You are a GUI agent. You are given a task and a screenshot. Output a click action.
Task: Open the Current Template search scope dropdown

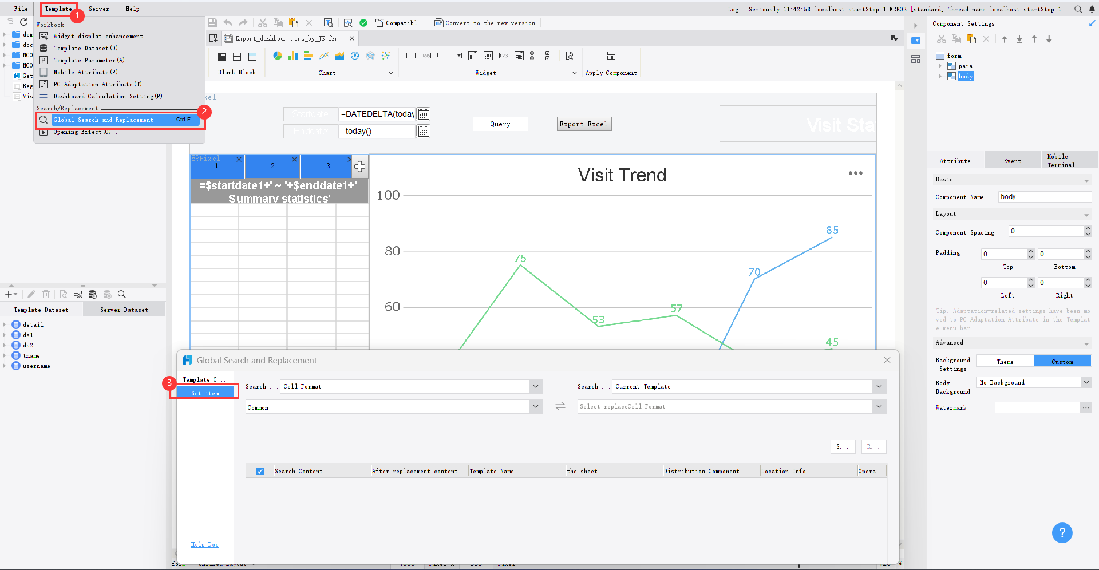(x=879, y=386)
